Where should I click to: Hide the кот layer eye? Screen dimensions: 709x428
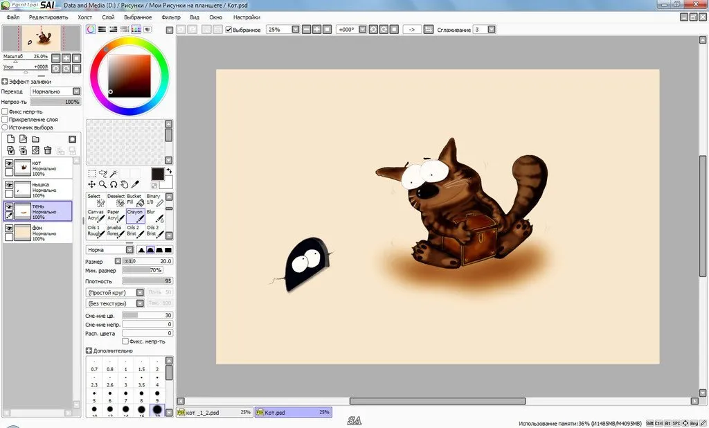(x=9, y=163)
